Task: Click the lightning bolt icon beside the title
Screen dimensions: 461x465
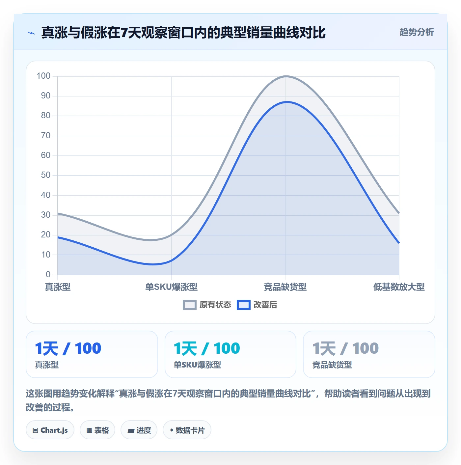Action: [31, 33]
